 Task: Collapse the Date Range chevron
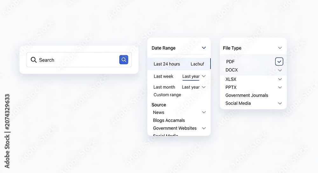204,48
